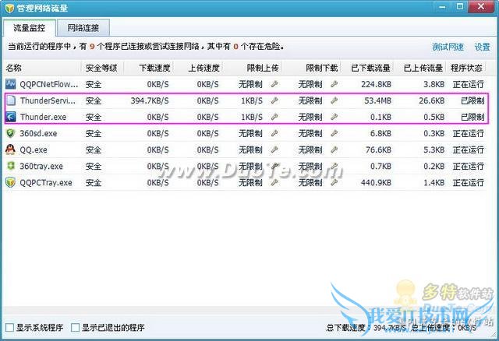This screenshot has width=499, height=341.
Task: Click the QQPCTray.exe shield icon
Action: (10, 182)
